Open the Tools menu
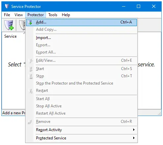This screenshot has height=145, width=163. click(x=53, y=15)
